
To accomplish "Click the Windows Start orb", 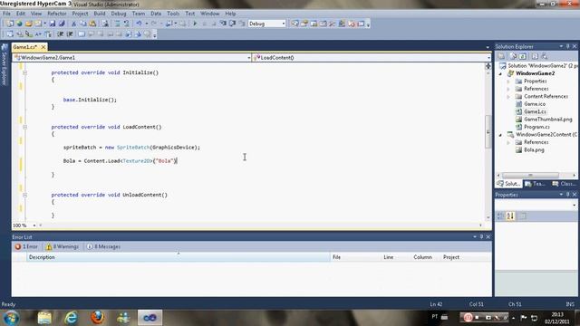I will pyautogui.click(x=11, y=318).
